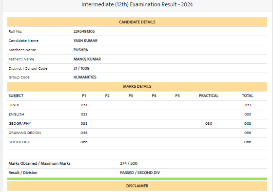Click the MARKS DETAILS section header
The height and width of the screenshot is (192, 273).
pyautogui.click(x=137, y=87)
